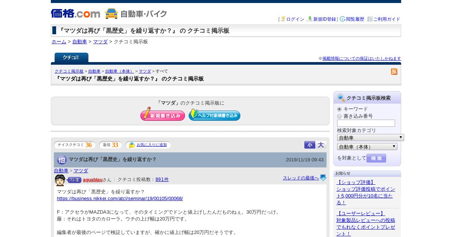Click the ナイスクチコミ 36 counter
The image size is (452, 237).
click(75, 145)
